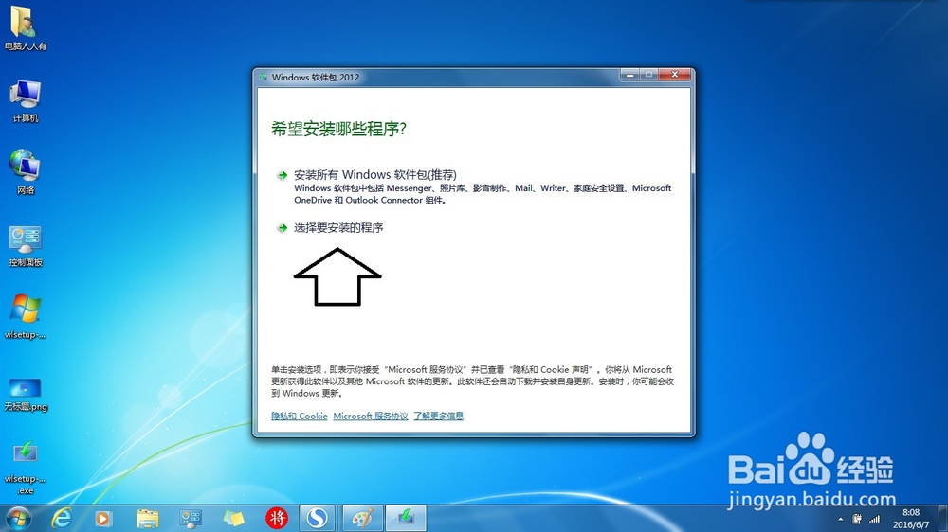
Task: Select the 网络 desktop icon
Action: point(25,172)
